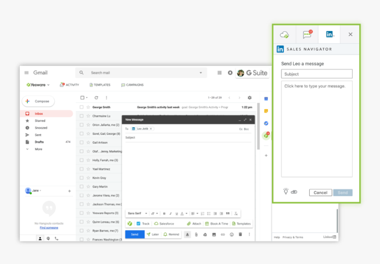Screen dimensions: 380x264
Task: Apply quote formatting in the message
Action: click(228, 214)
